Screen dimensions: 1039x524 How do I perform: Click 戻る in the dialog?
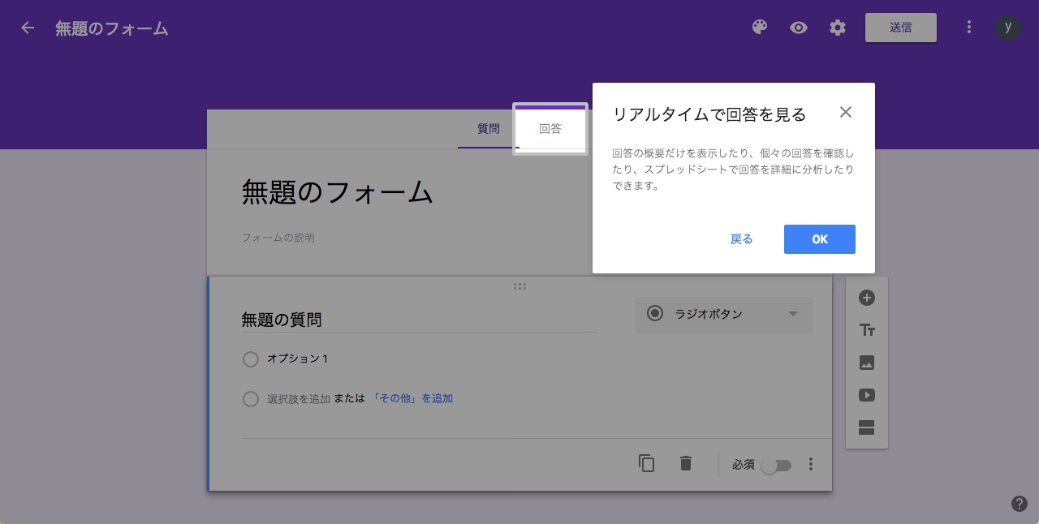click(x=742, y=239)
